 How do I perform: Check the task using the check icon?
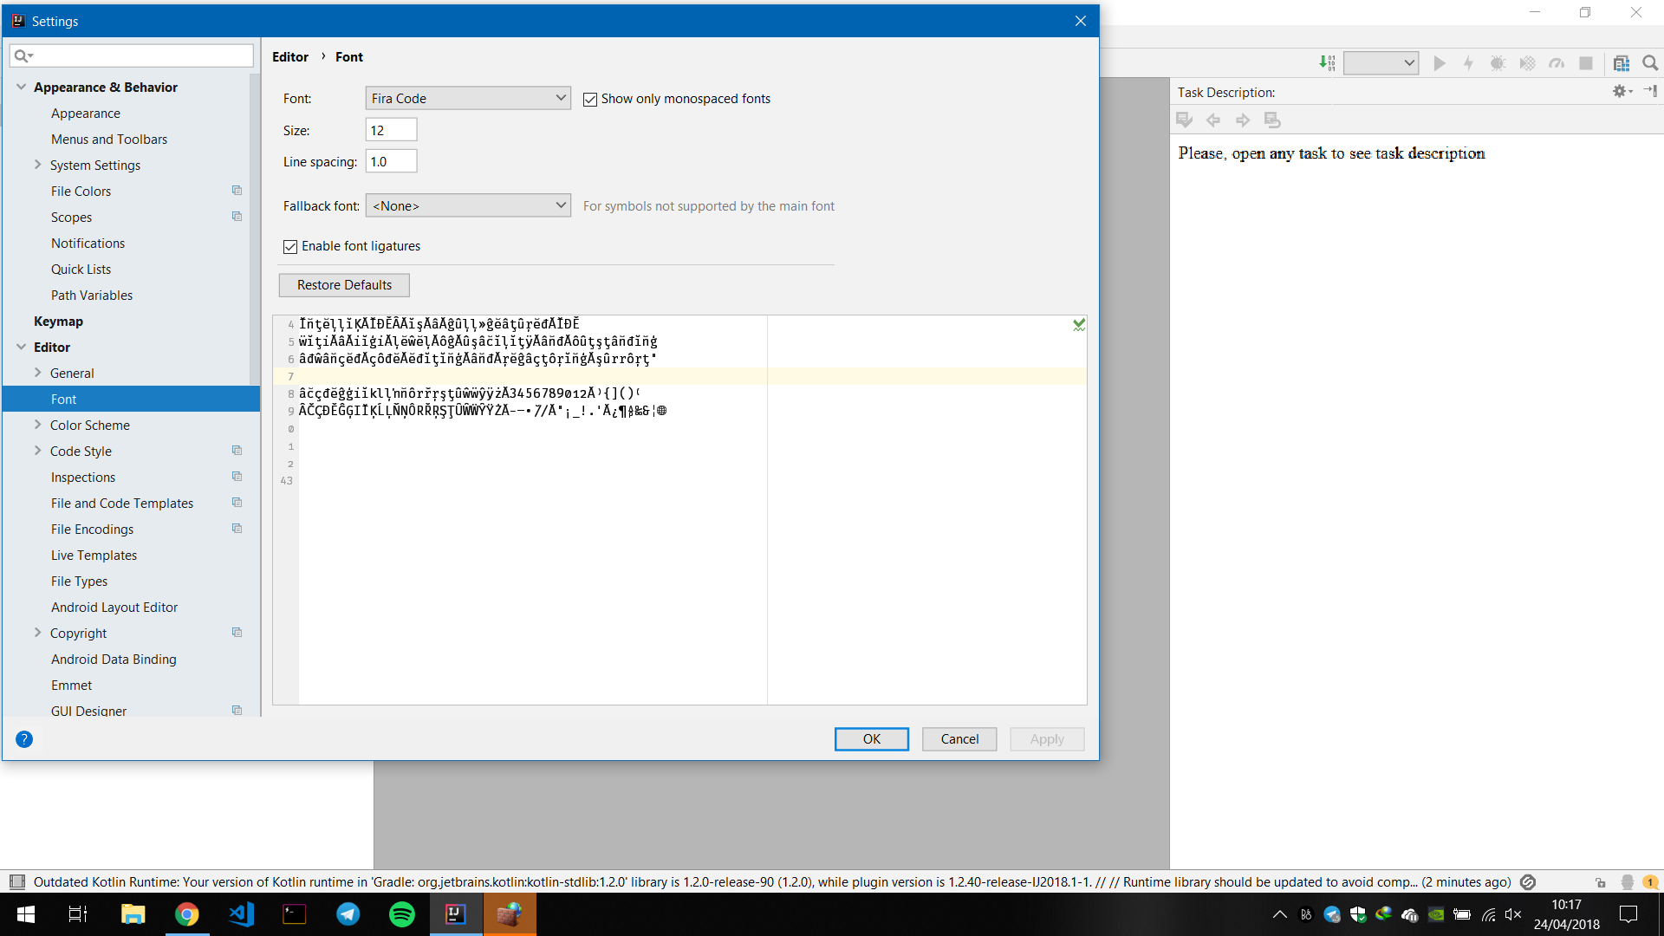[1184, 120]
